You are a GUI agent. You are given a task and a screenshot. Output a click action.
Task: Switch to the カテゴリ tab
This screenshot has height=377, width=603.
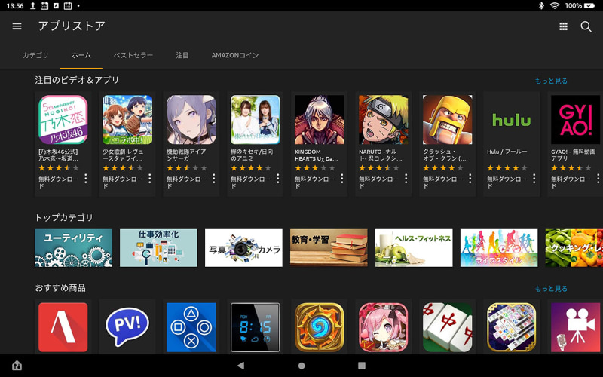35,55
